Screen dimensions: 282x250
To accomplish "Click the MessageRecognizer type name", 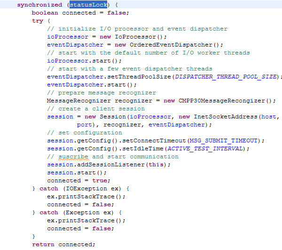I will coord(79,101).
